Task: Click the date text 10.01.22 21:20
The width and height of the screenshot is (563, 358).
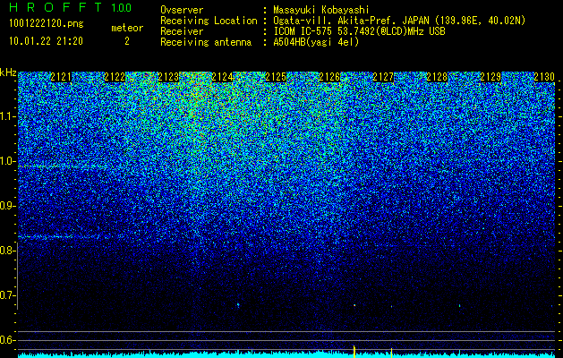Action: coord(46,41)
